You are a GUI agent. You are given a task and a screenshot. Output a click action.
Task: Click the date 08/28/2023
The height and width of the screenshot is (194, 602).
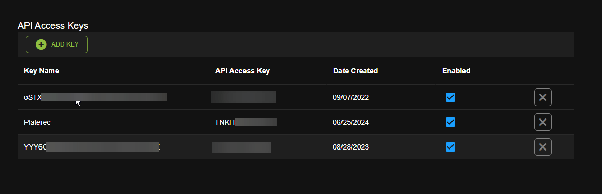[350, 147]
